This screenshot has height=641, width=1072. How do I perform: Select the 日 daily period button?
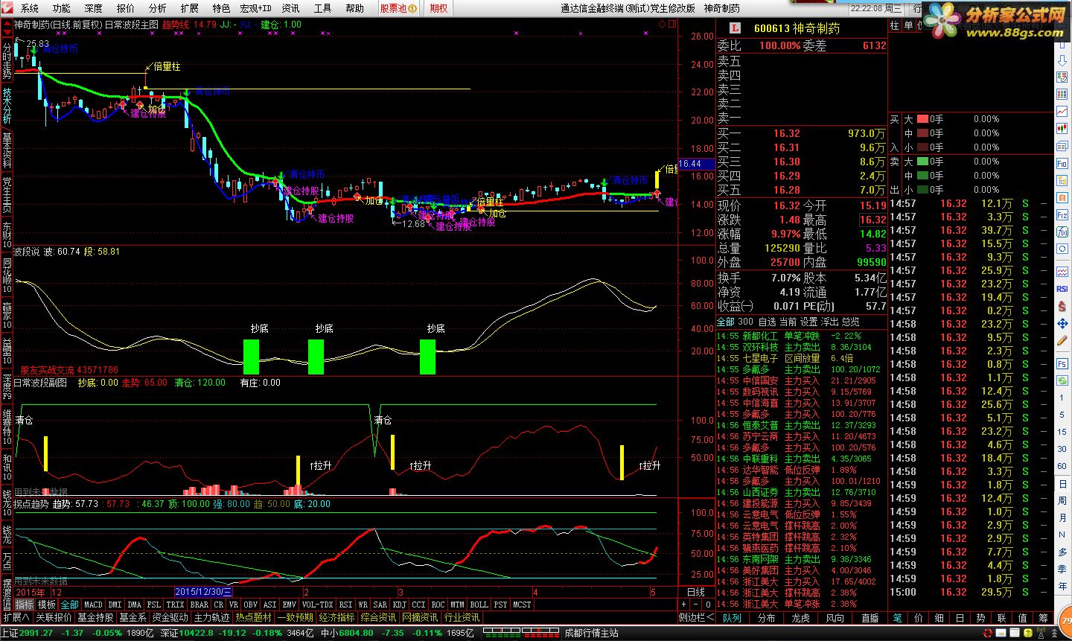point(1062,484)
